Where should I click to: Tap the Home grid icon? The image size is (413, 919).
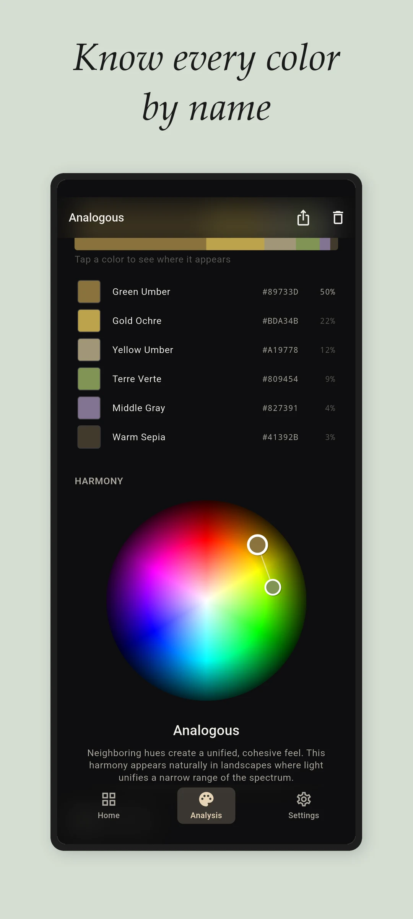click(x=109, y=799)
